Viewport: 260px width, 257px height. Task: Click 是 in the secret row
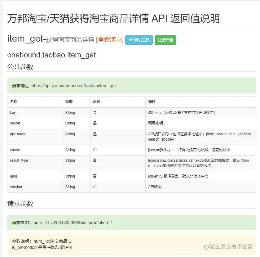tap(95, 123)
